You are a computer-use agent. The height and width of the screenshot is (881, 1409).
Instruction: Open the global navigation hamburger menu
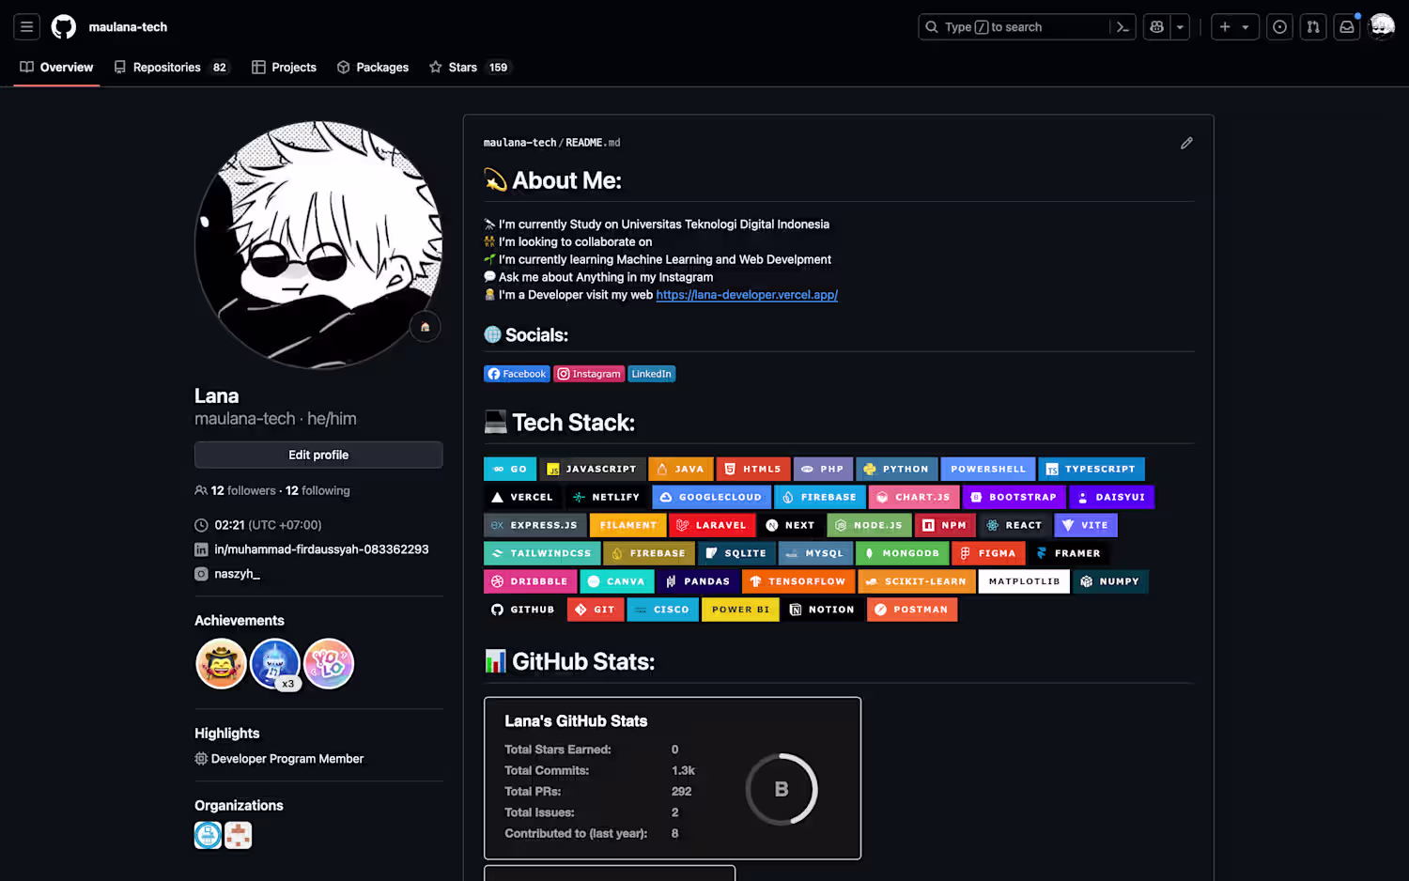[x=26, y=27]
